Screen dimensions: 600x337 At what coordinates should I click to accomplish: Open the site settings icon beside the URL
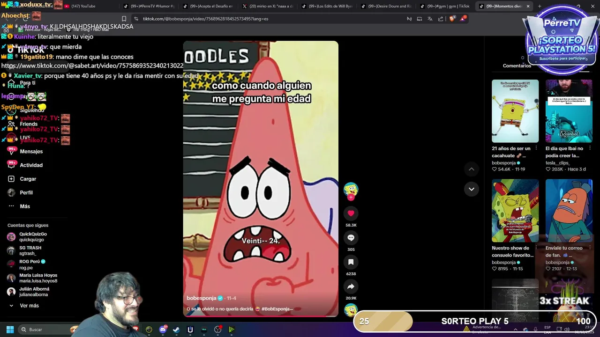pos(136,19)
